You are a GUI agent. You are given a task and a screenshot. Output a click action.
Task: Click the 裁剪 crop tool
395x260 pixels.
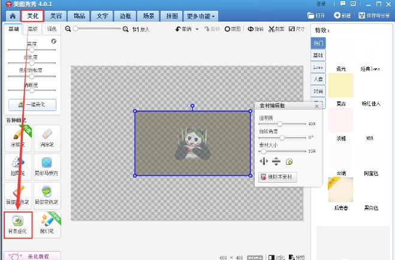point(276,29)
